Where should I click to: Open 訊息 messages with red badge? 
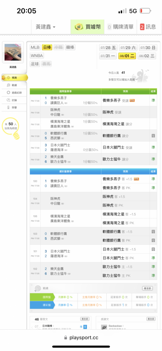(x=148, y=27)
